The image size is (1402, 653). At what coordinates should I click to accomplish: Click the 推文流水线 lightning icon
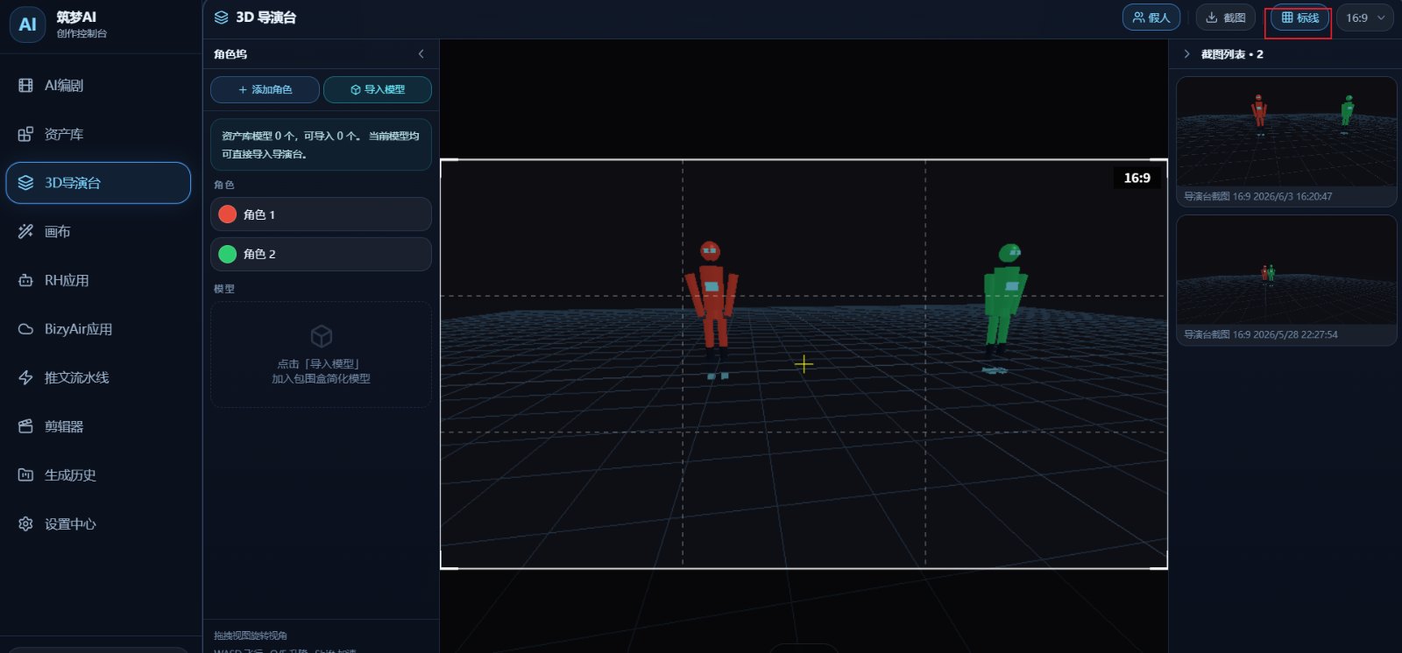[x=25, y=378]
